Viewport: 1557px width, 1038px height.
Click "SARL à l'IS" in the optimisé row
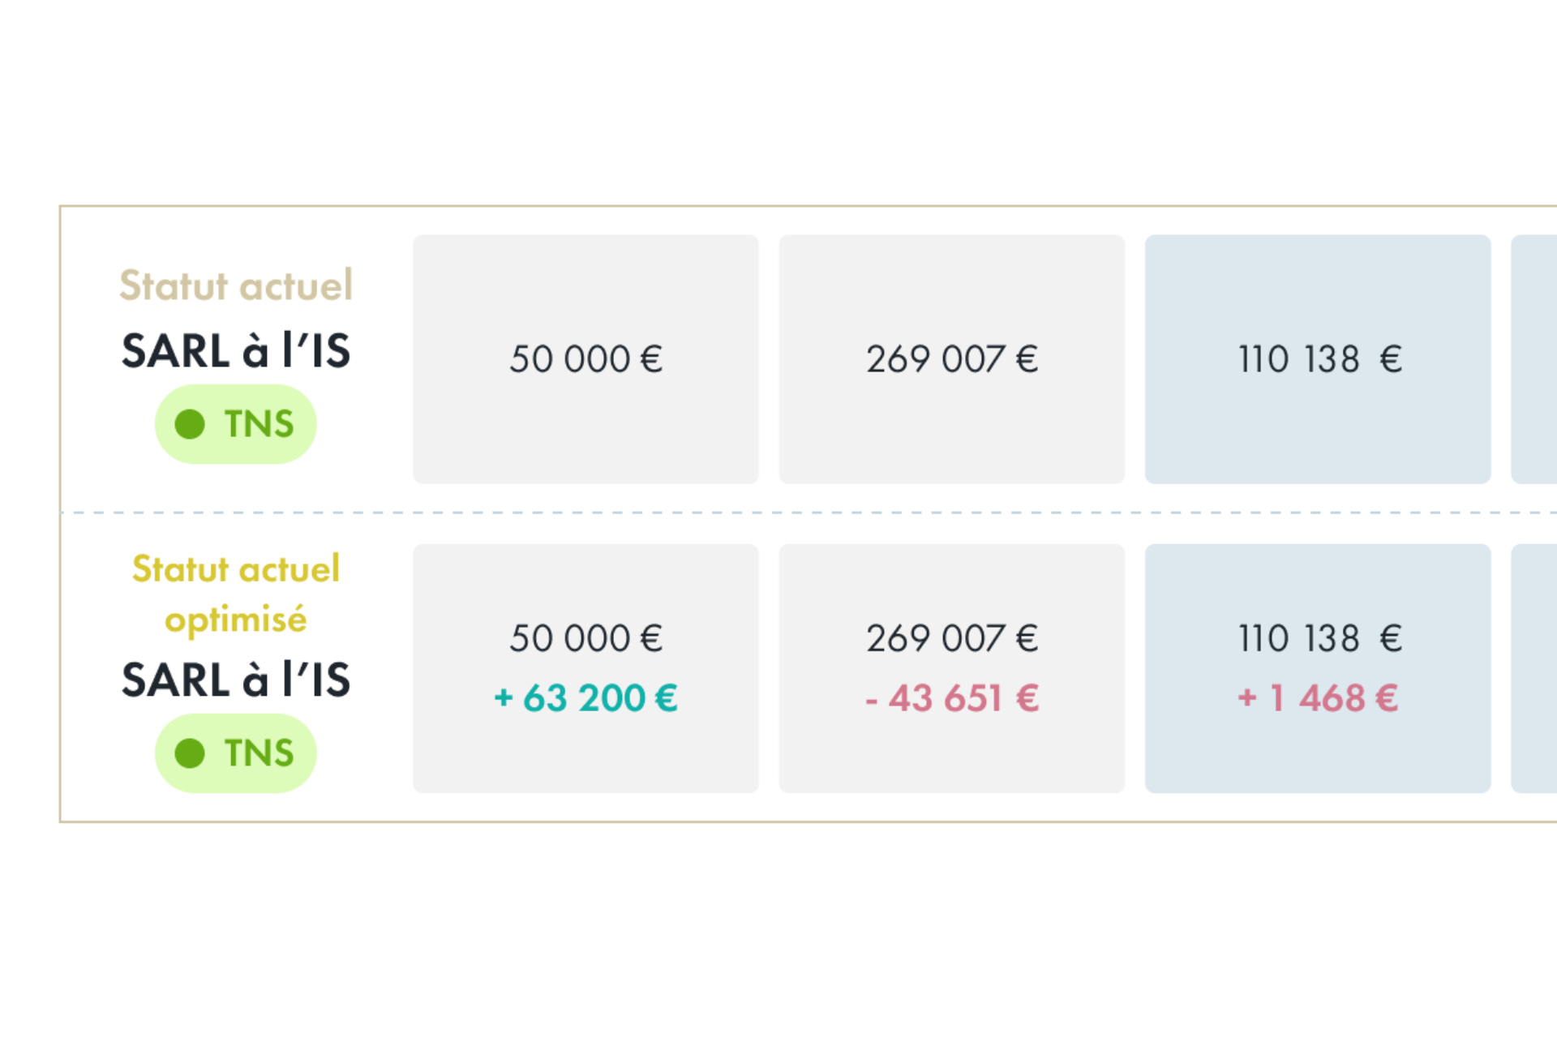coord(236,680)
